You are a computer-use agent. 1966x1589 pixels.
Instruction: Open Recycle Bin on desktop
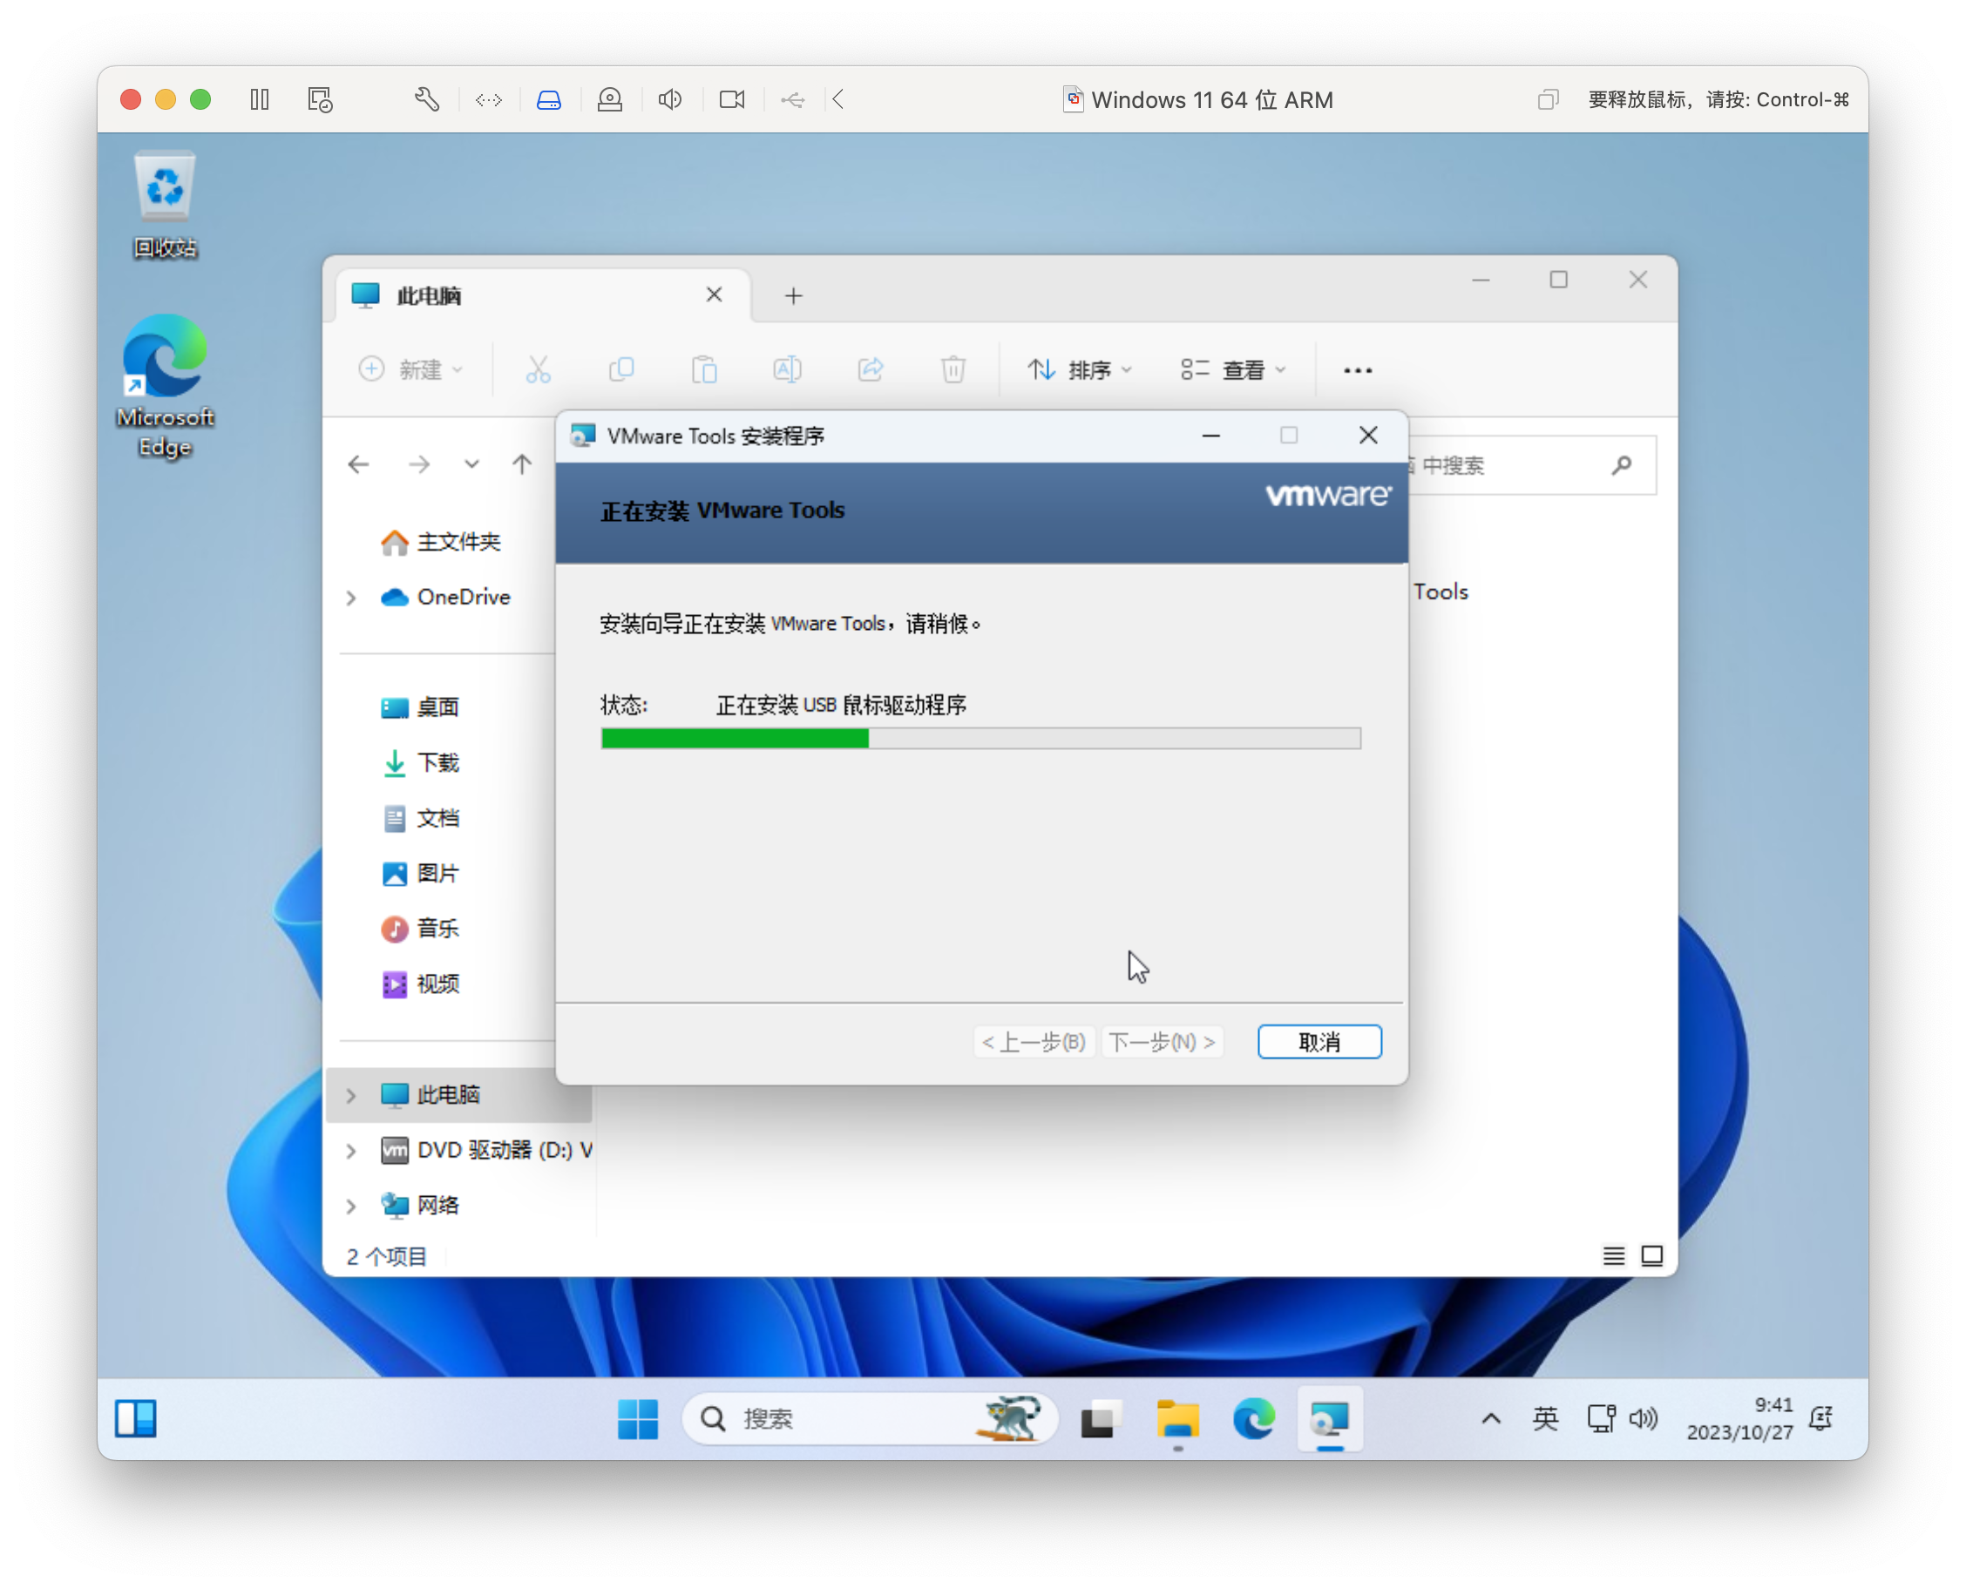click(x=165, y=203)
